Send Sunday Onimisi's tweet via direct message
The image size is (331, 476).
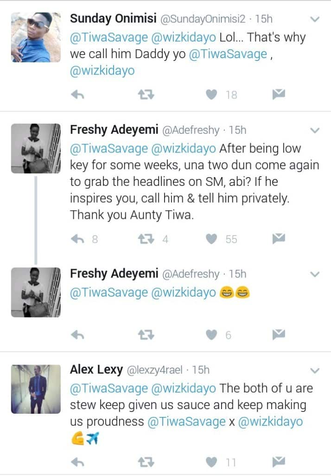[x=278, y=95]
